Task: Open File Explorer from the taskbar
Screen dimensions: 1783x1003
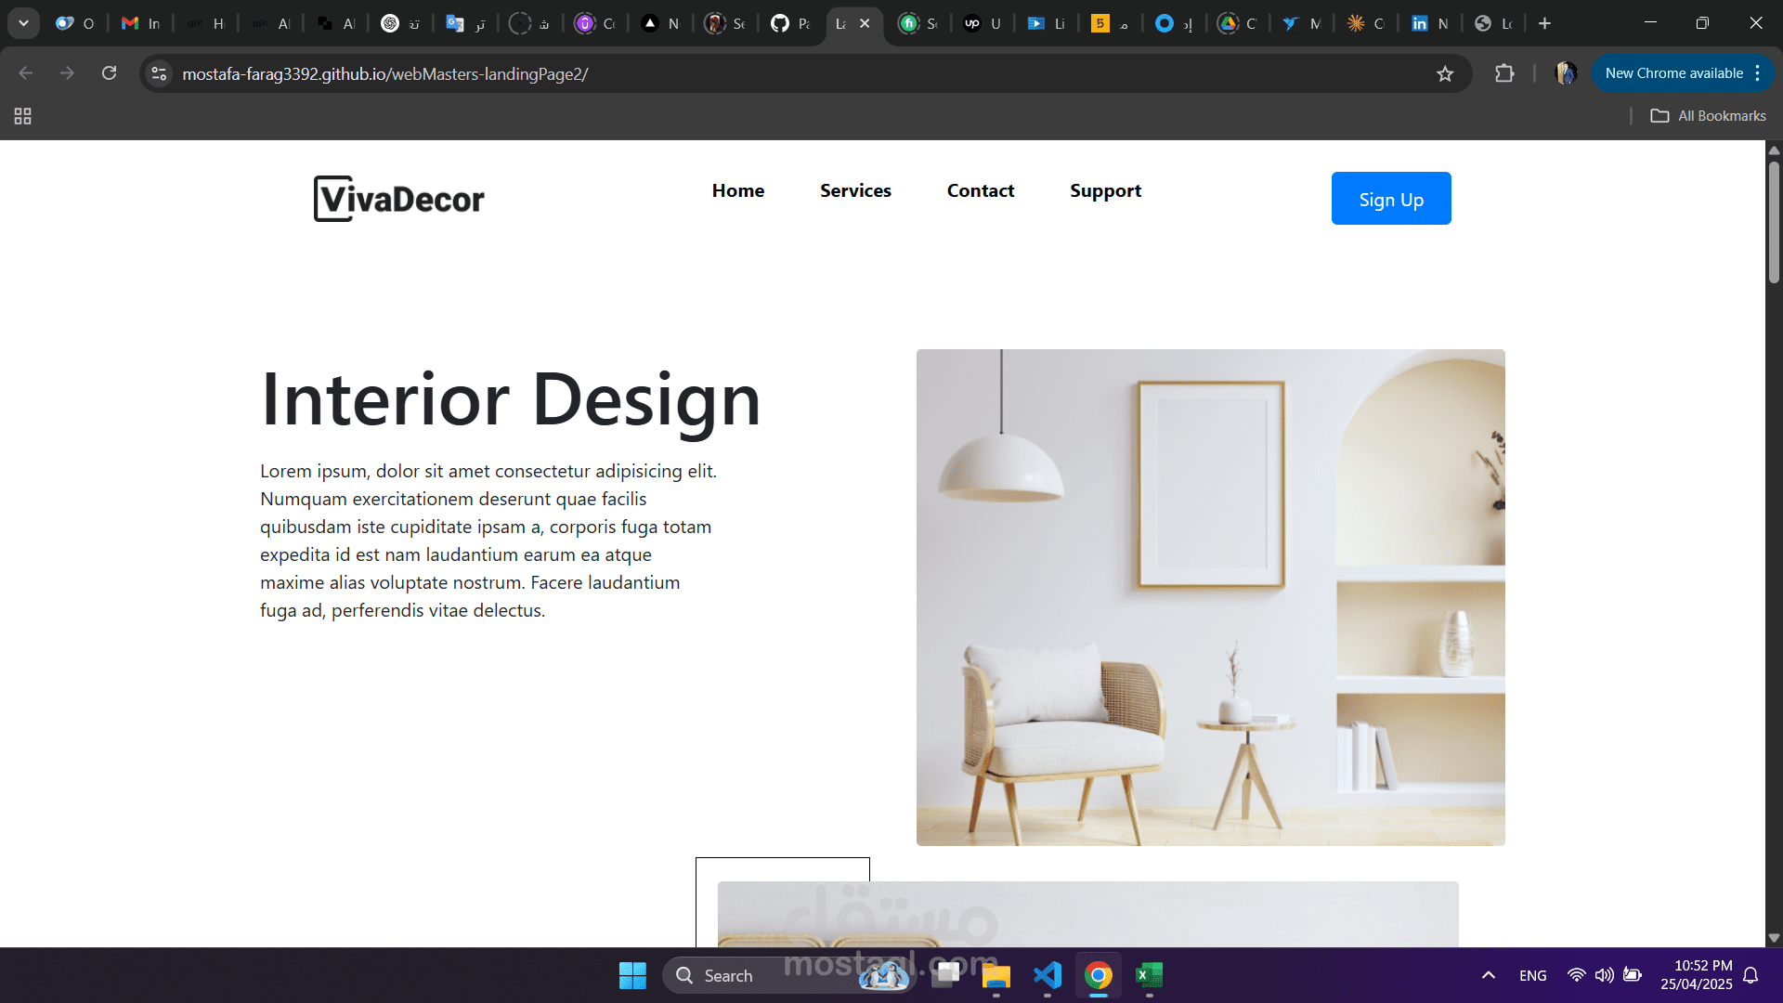Action: pyautogui.click(x=996, y=975)
